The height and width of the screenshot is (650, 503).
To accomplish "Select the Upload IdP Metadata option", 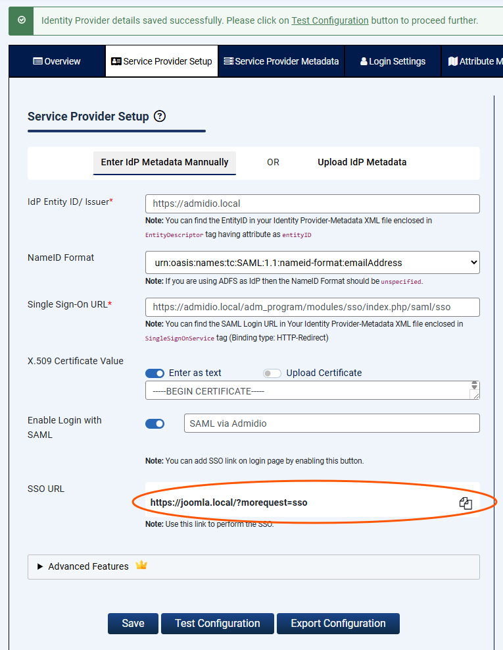I will coord(362,162).
